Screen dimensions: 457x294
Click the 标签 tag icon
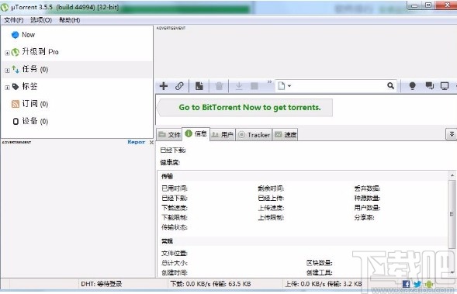[x=16, y=87]
